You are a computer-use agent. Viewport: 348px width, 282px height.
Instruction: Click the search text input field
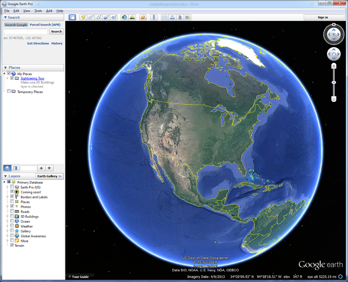click(26, 31)
